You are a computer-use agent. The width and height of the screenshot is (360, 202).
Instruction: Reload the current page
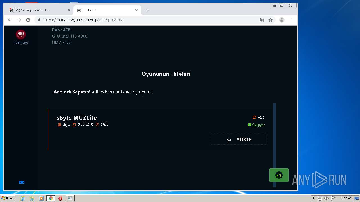[x=28, y=20]
